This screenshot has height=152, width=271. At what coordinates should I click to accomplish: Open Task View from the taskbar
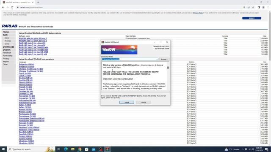pos(59,149)
